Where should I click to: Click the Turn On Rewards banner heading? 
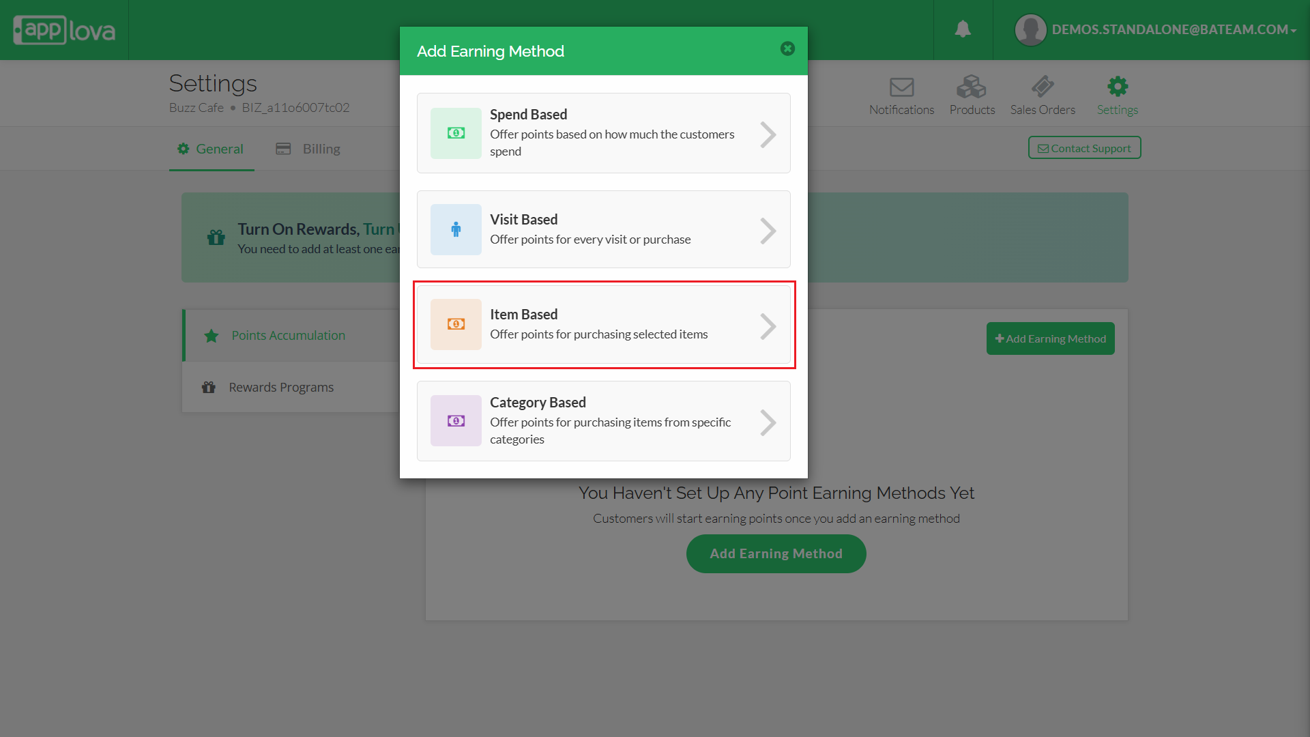319,229
